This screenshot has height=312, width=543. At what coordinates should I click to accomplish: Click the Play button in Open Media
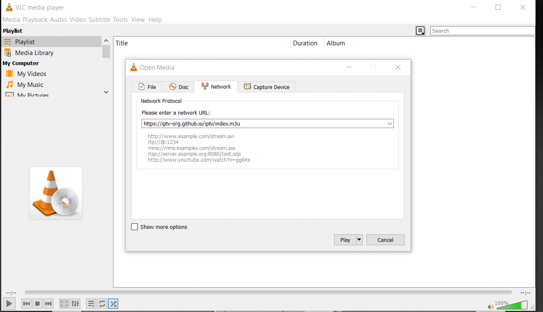345,240
